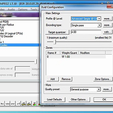The height and width of the screenshot is (113, 113).
Task: Open the Audio menu
Action: (11, 9)
